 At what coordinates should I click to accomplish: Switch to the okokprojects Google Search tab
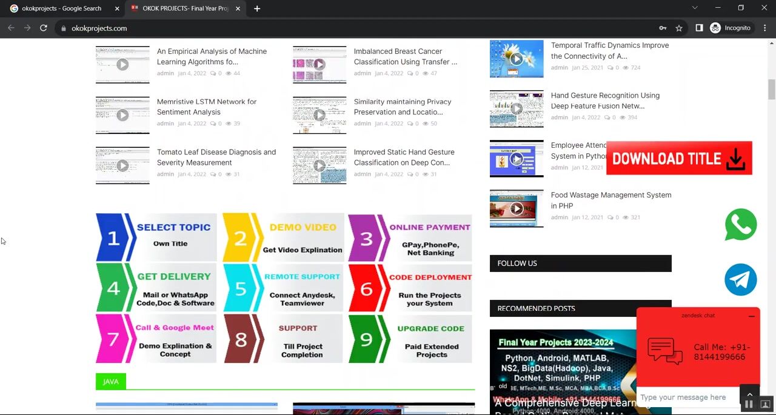pyautogui.click(x=62, y=8)
